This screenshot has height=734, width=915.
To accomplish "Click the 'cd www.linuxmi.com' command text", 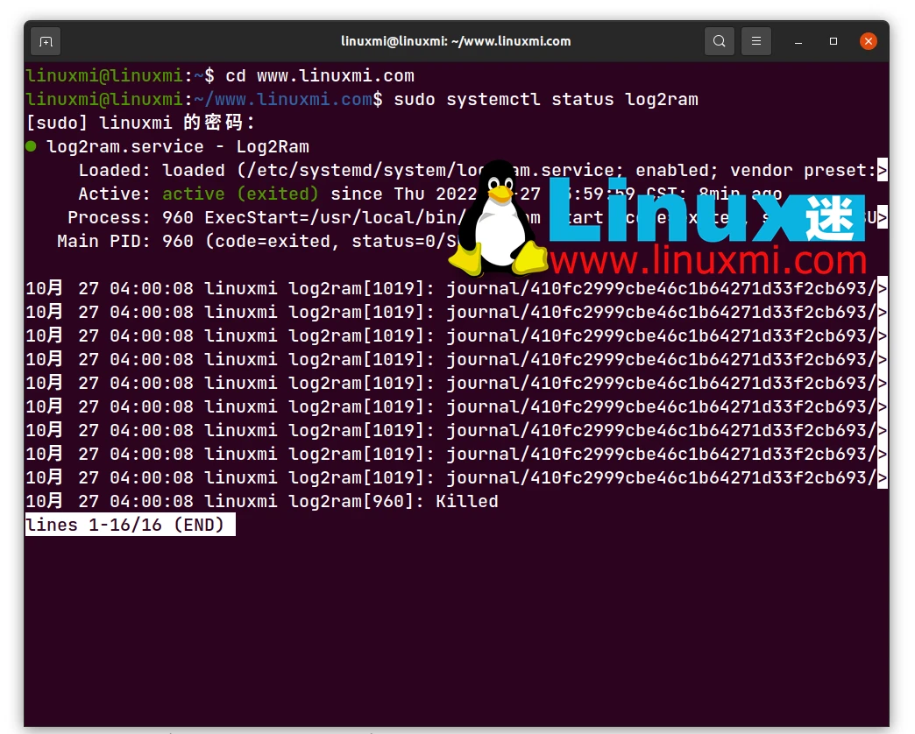I will (320, 76).
